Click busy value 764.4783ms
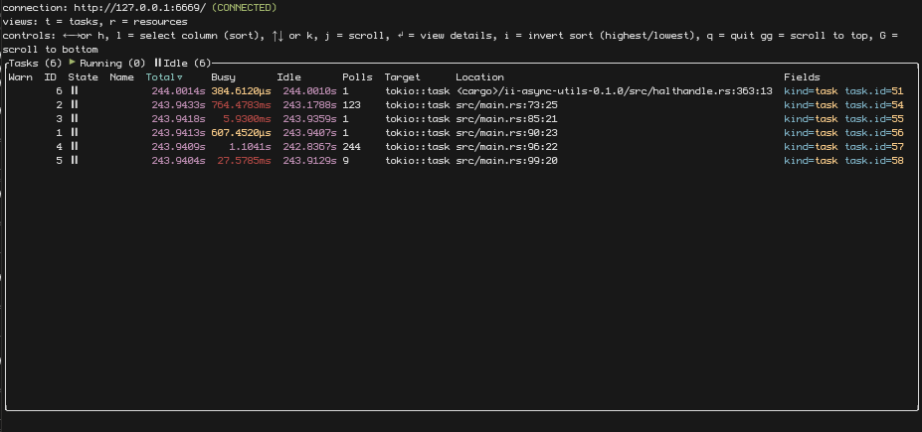This screenshot has width=922, height=432. 241,105
